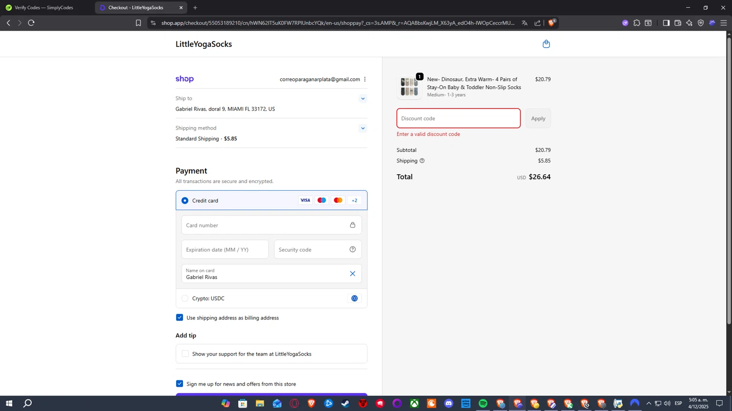Click the Shipping info question mark icon

pos(422,161)
